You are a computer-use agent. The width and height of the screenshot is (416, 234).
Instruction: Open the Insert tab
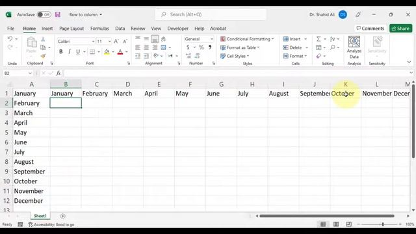point(47,29)
